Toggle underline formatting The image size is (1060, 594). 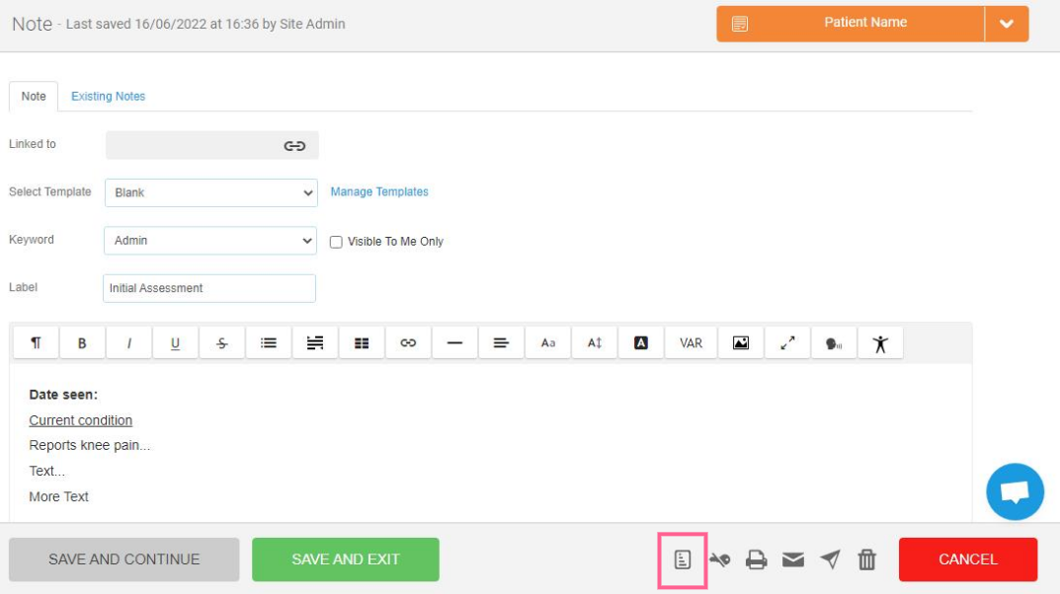coord(175,343)
